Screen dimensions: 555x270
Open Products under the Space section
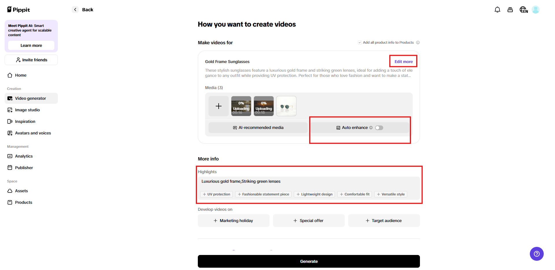point(10,202)
